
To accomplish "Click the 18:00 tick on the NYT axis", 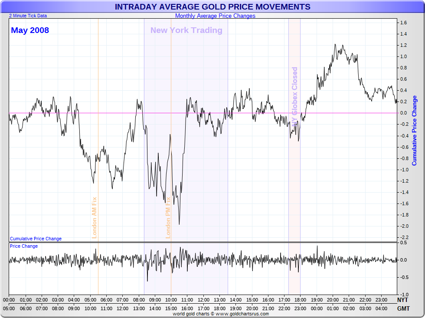I will tap(300, 300).
